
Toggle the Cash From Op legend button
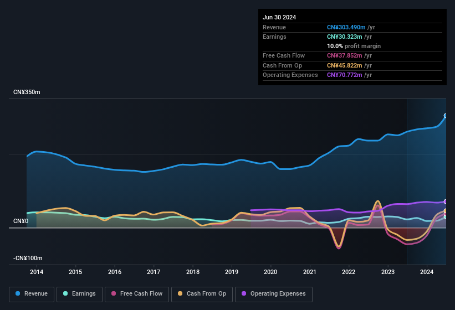pos(202,294)
